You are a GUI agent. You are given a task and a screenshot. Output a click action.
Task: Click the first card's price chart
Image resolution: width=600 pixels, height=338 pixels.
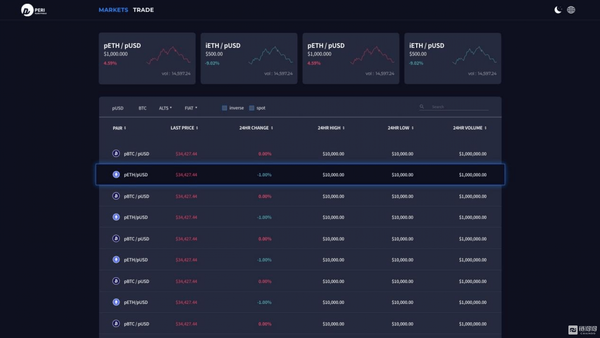168,55
